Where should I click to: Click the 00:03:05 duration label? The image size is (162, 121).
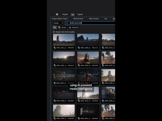pos(71,48)
